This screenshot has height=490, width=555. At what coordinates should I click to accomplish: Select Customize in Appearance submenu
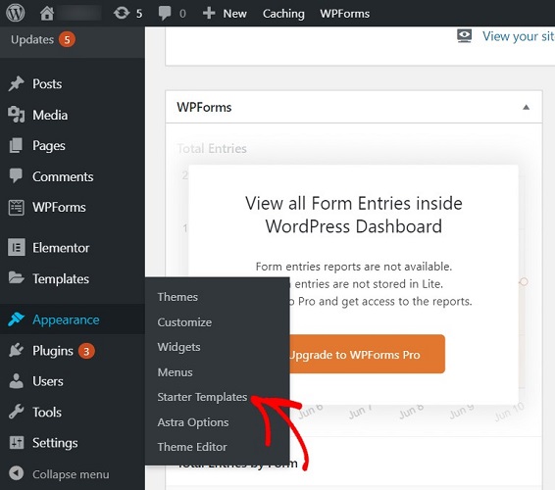click(184, 322)
